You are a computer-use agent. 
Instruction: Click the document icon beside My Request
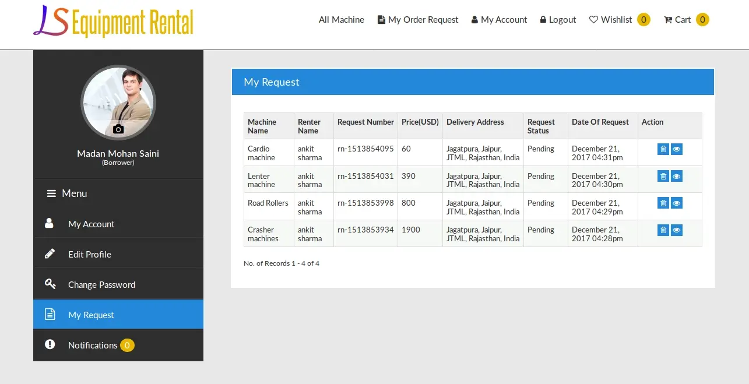(50, 314)
